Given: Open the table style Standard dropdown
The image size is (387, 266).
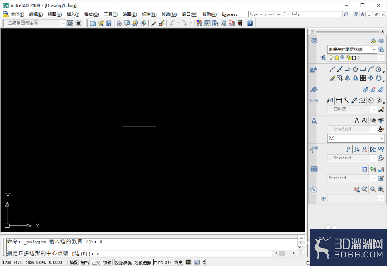Looking at the screenshot, I should click(352, 178).
